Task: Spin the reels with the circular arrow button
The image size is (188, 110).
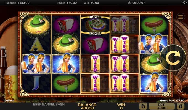Action: (x=173, y=58)
